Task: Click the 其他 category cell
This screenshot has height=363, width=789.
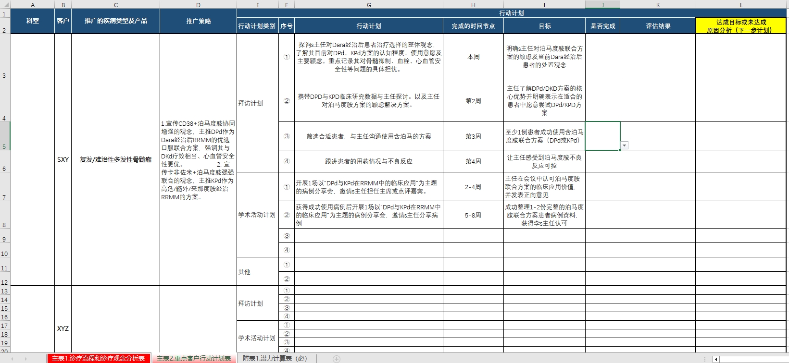Action: coord(257,272)
